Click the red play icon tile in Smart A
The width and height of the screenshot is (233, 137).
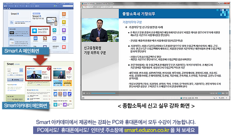click(64, 47)
